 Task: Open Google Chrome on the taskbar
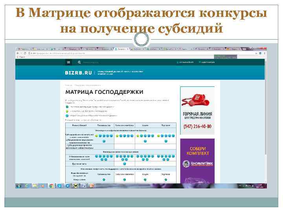pyautogui.click(x=51, y=186)
